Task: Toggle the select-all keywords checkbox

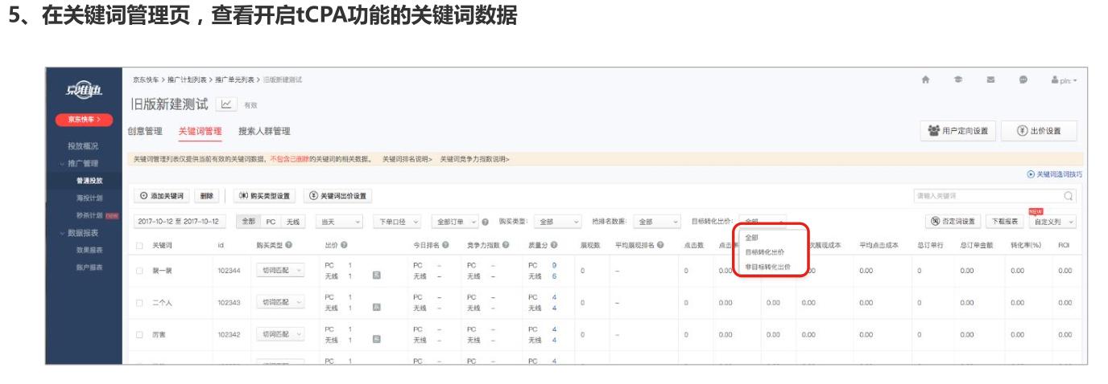Action: coord(140,244)
